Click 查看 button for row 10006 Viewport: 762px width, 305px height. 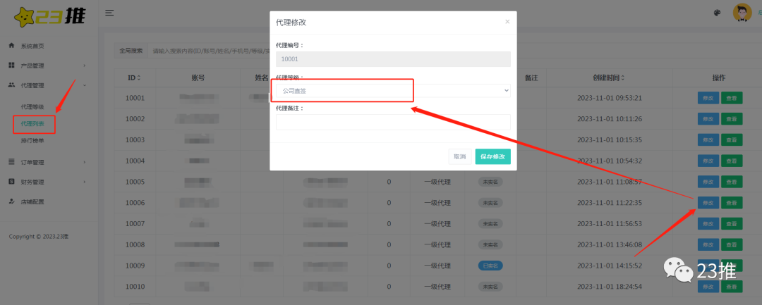point(732,203)
